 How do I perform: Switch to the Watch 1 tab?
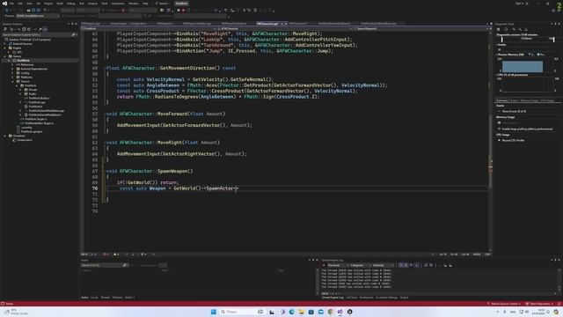coord(129,298)
